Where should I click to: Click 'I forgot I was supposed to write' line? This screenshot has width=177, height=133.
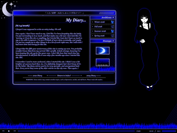(x=38, y=29)
